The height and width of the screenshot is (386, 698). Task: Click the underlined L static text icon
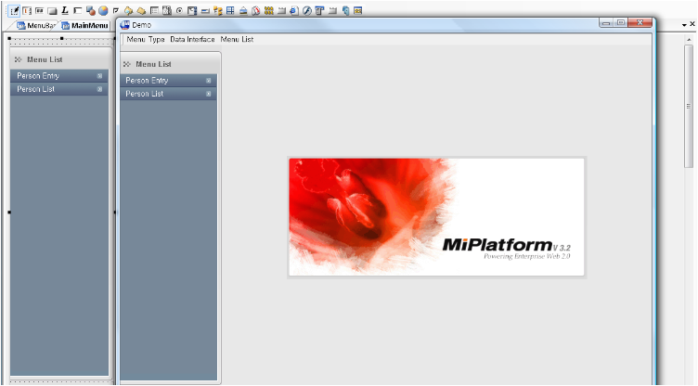coord(65,10)
